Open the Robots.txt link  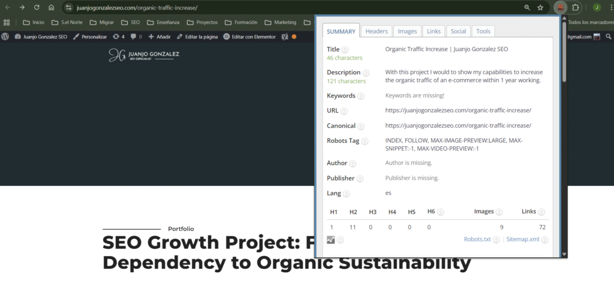(x=477, y=239)
